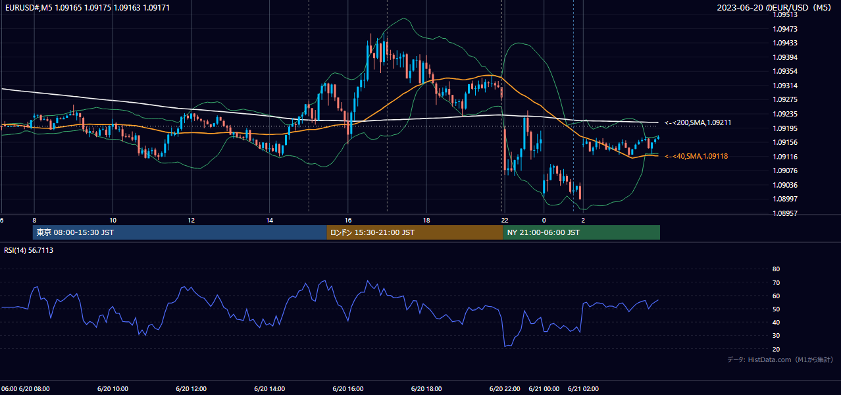Screen dimensions: 841x395
Task: Click the 6/20 22:00 date label
Action: pyautogui.click(x=505, y=389)
